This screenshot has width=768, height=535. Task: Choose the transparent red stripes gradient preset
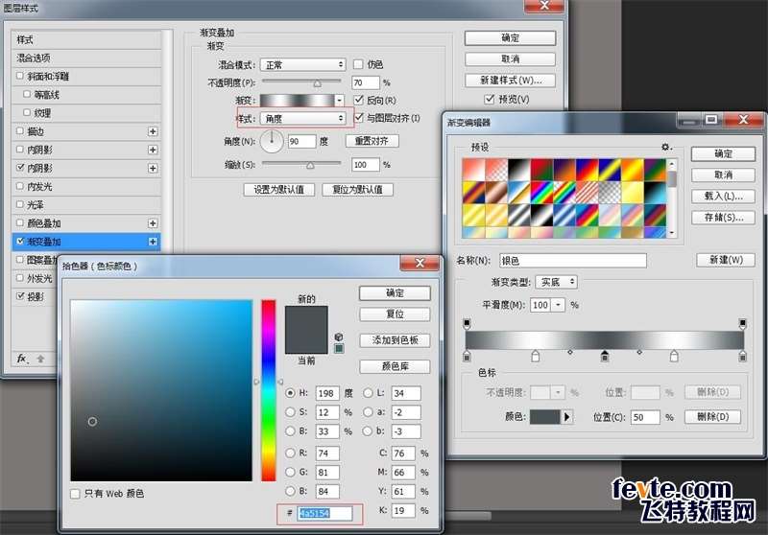pyautogui.click(x=587, y=192)
